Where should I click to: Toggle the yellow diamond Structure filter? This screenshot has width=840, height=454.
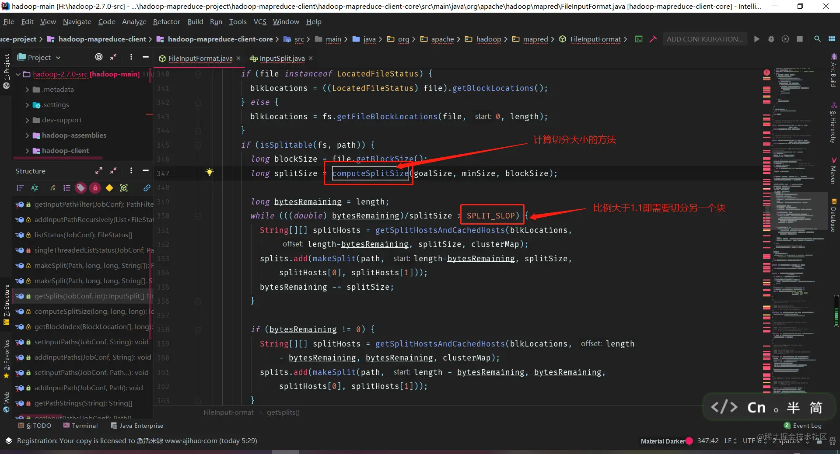[x=109, y=188]
